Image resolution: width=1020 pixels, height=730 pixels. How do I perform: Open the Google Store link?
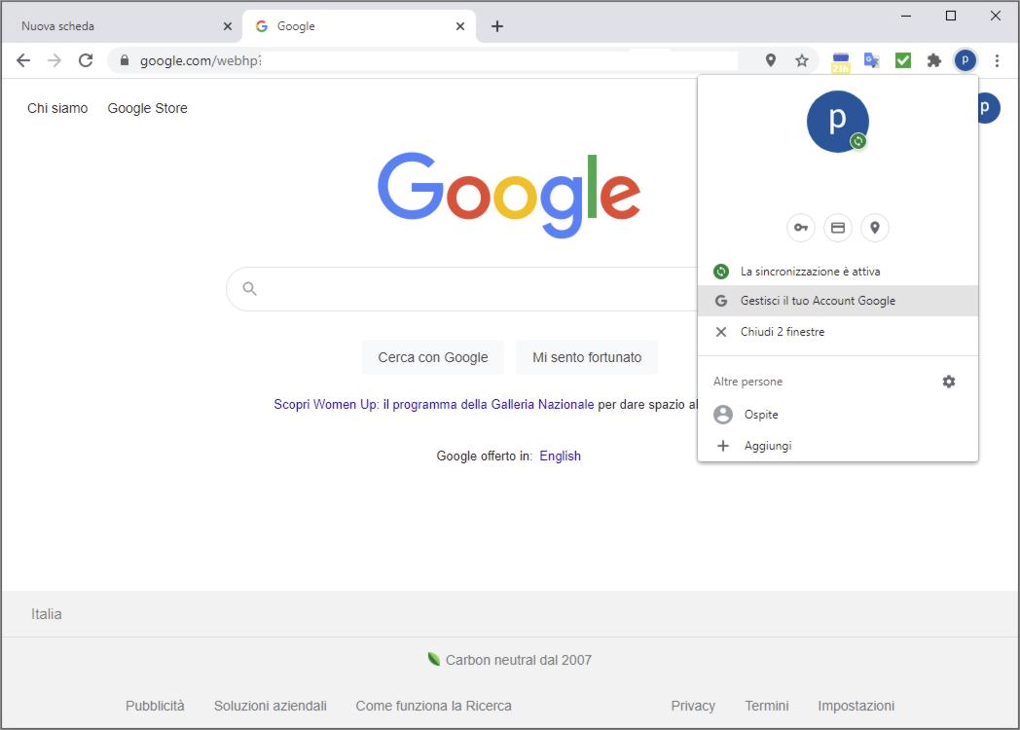coord(147,108)
